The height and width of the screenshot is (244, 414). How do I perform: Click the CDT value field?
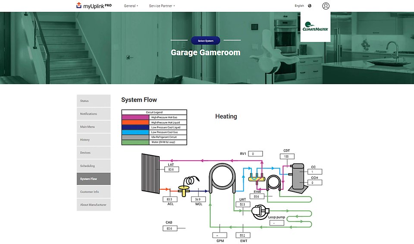tap(286, 156)
